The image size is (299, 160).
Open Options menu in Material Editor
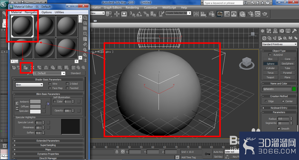pos(47,12)
